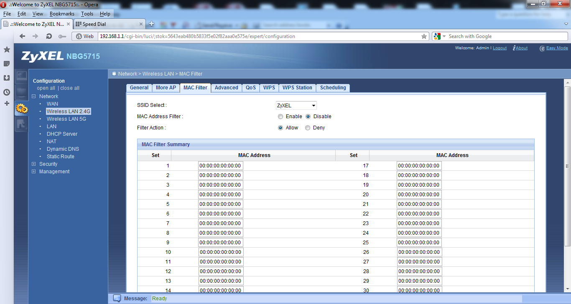Switch to the More AP tab
The width and height of the screenshot is (571, 304).
(x=166, y=88)
